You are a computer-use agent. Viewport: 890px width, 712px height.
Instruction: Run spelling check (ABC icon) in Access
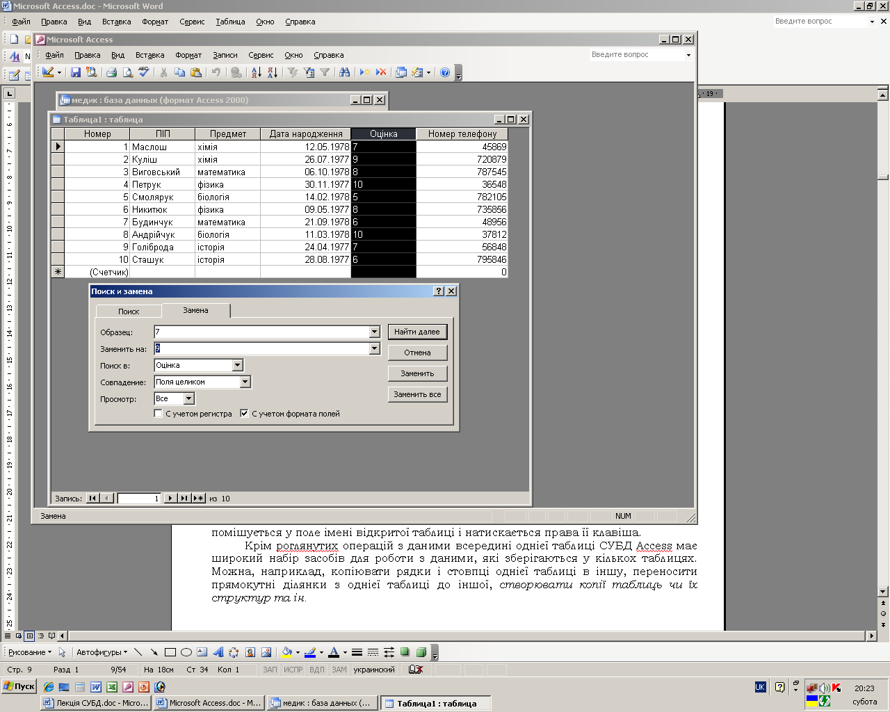[x=144, y=72]
